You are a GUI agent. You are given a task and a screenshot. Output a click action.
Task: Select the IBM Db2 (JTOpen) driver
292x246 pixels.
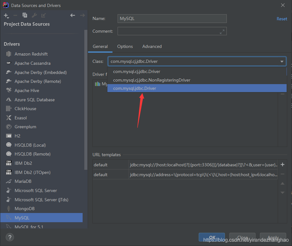(x=41, y=172)
